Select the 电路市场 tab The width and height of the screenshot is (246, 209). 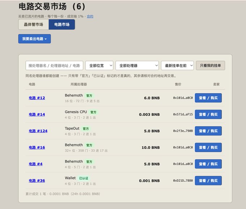[62, 25]
